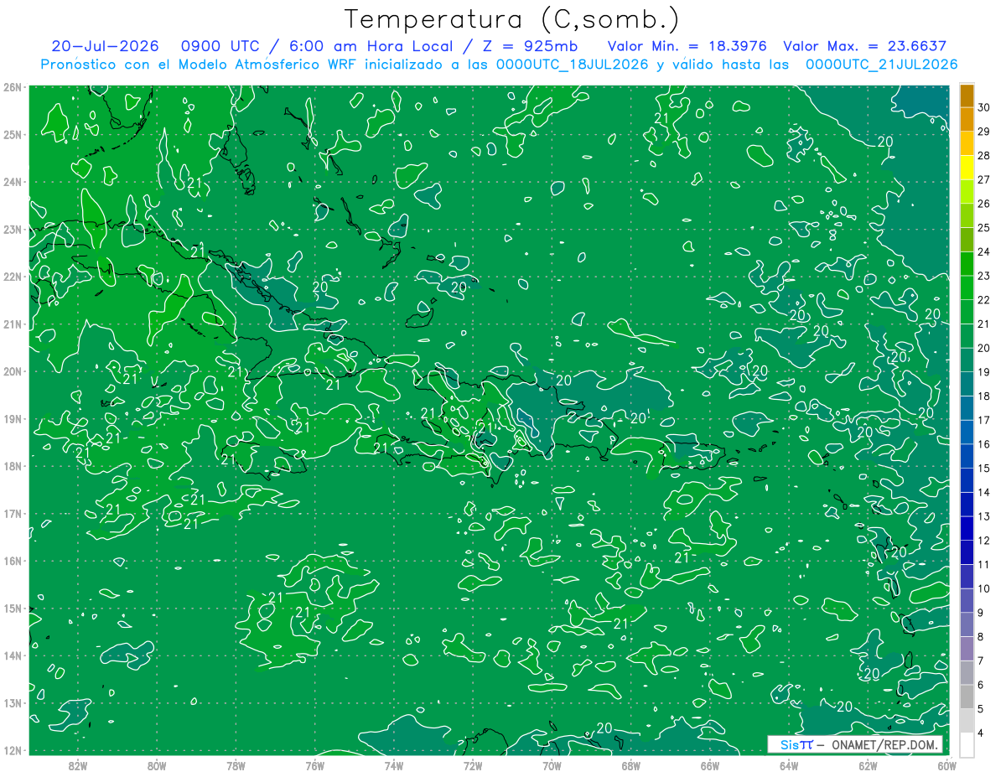Click the "SisTT - ONAMET/REP.DOM." credit label
Image resolution: width=1006 pixels, height=777 pixels.
pos(854,744)
